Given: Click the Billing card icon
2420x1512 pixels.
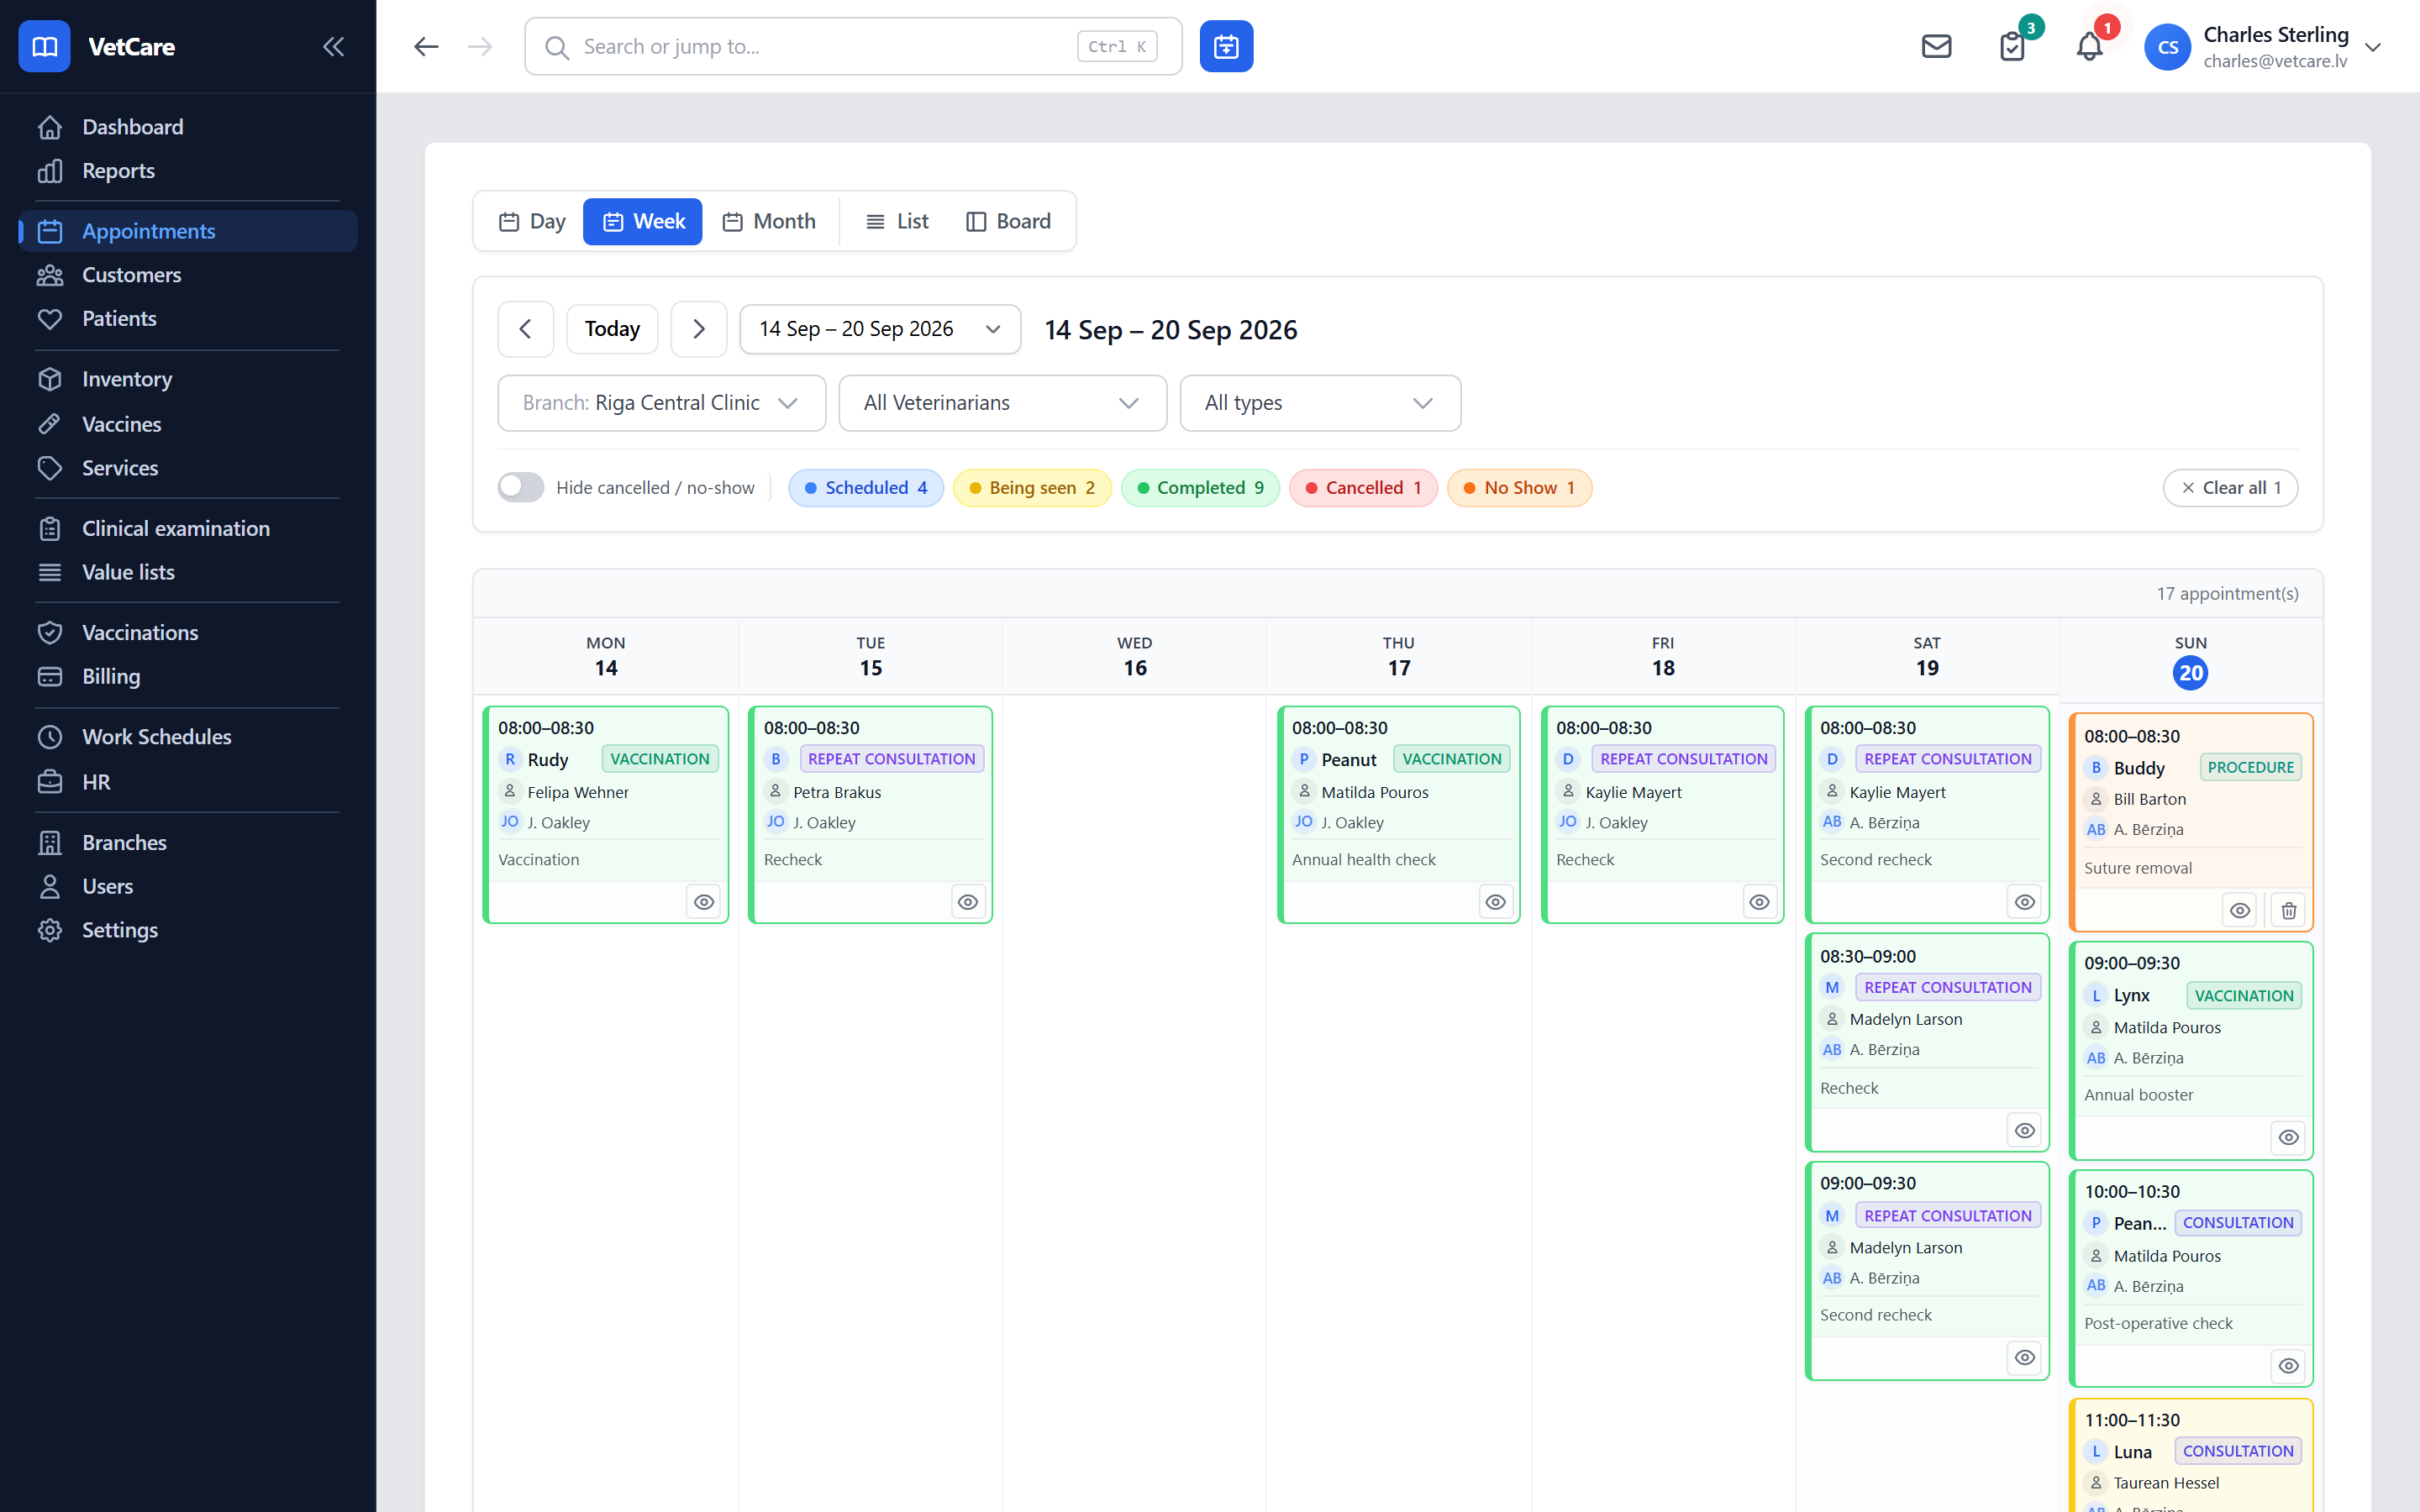Looking at the screenshot, I should pyautogui.click(x=49, y=676).
